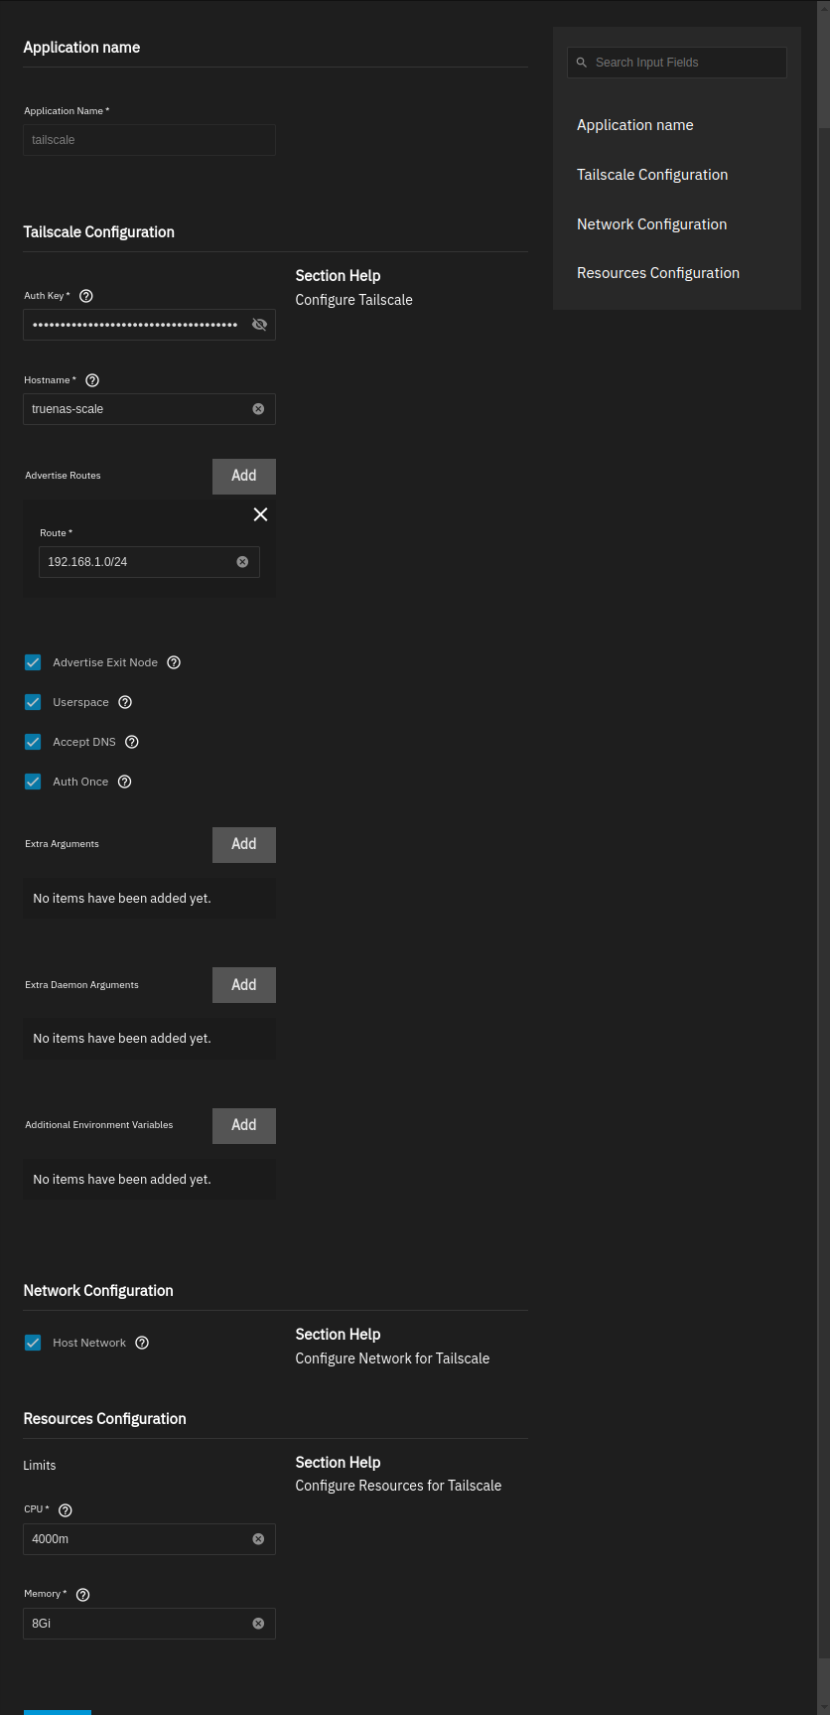The height and width of the screenshot is (1715, 830).
Task: Click Additional Environment Variables 'No items' message
Action: (x=122, y=1180)
